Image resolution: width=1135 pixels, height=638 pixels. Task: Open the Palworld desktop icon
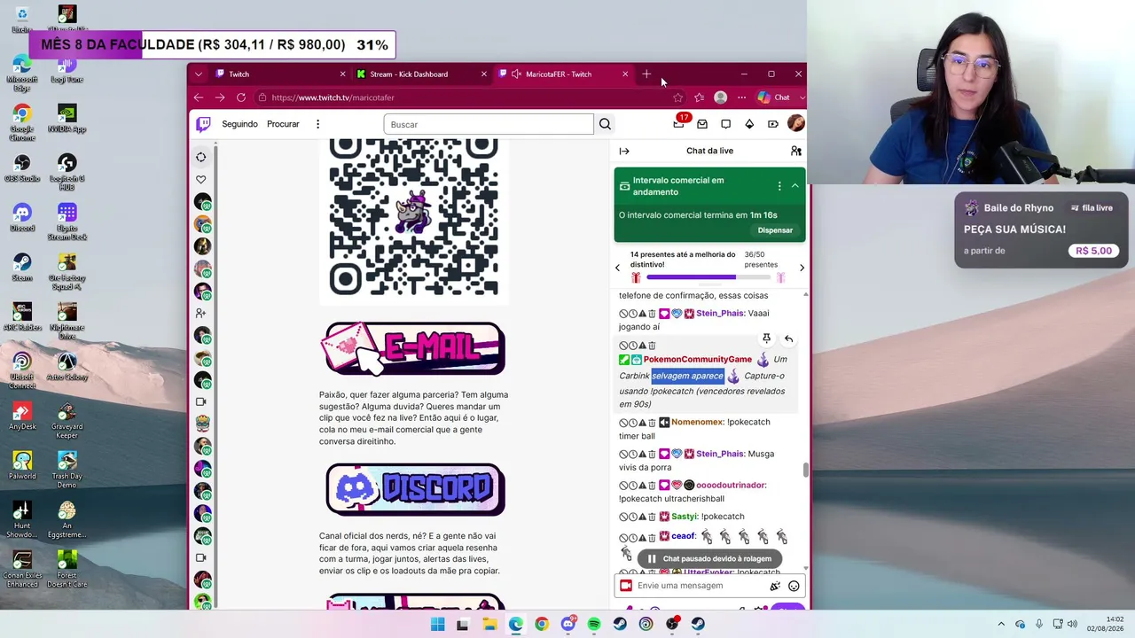pos(22,465)
